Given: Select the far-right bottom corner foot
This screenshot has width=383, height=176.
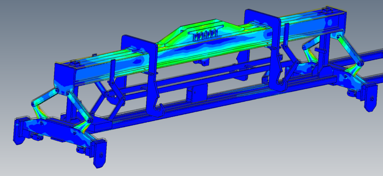Looking at the screenshot, I should (x=370, y=99).
